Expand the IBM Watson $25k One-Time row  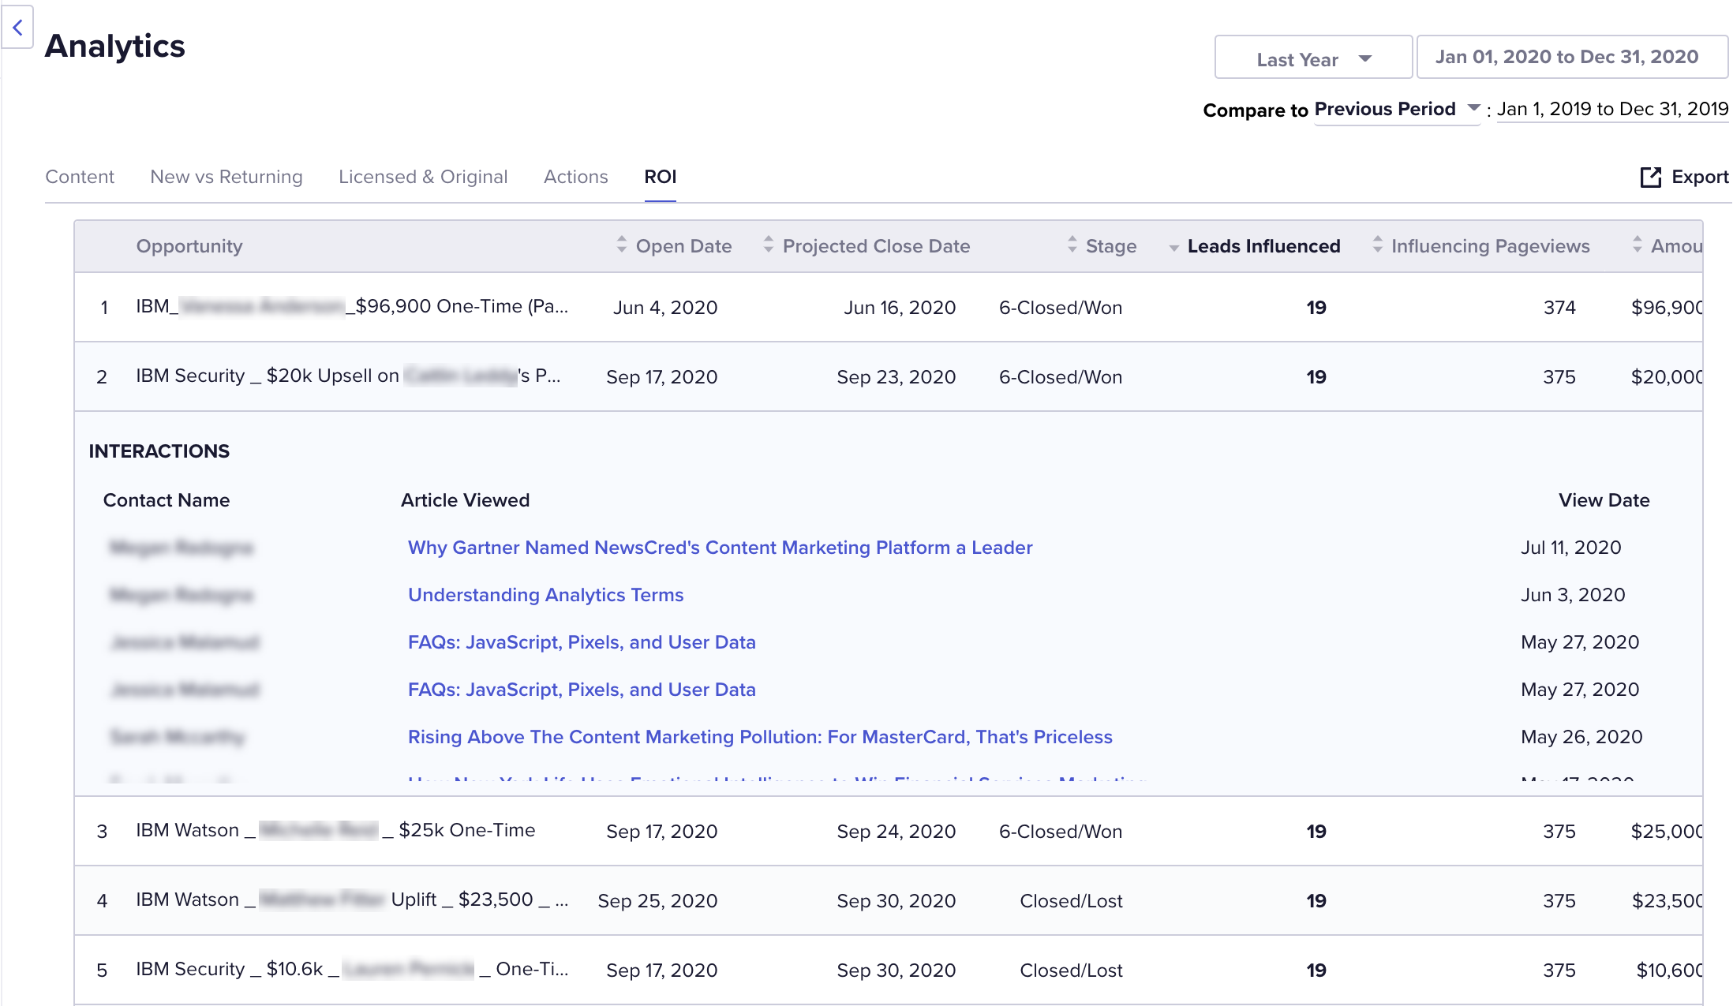coord(888,831)
